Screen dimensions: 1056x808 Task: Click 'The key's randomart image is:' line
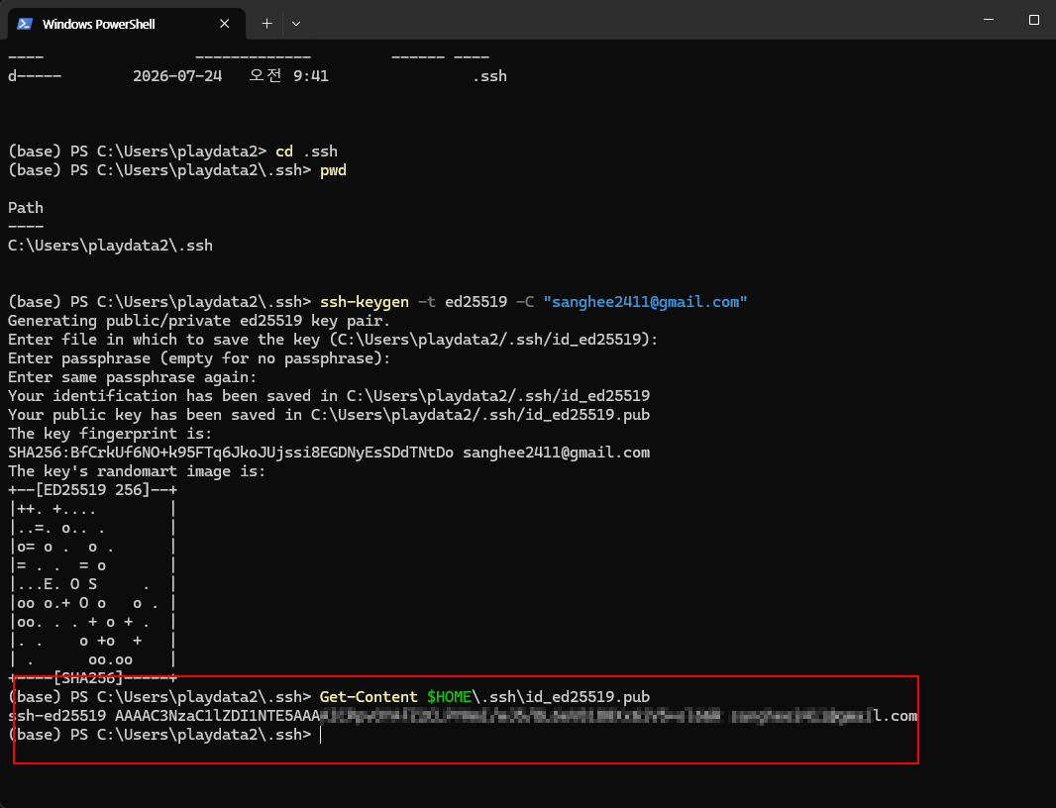click(137, 471)
